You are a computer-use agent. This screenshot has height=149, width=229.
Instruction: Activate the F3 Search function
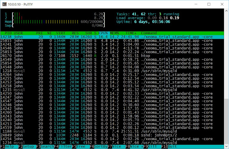45,147
